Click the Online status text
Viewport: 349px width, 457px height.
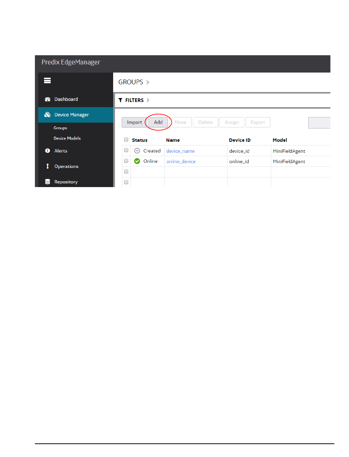click(151, 161)
